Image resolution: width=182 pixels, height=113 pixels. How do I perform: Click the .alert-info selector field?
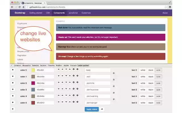98,83
